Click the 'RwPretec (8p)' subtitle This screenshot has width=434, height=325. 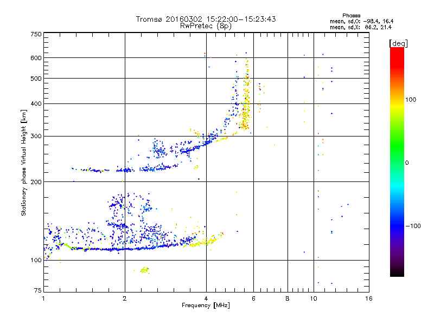click(206, 26)
